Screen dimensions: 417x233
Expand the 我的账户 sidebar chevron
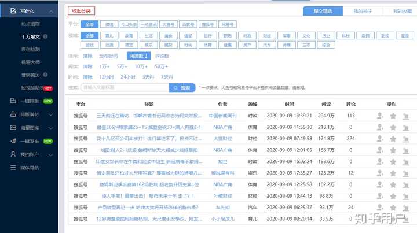tap(51, 154)
